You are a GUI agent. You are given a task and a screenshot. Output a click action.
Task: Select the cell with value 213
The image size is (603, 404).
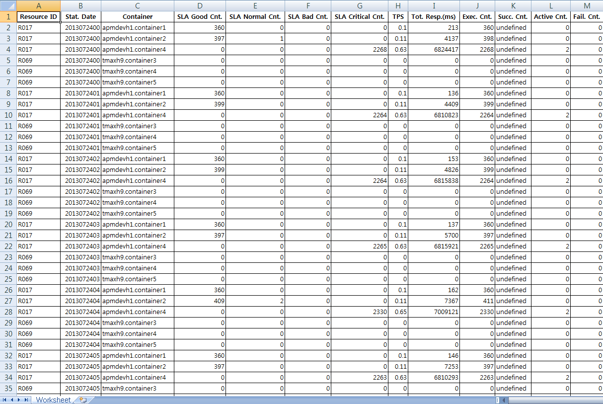pos(434,27)
